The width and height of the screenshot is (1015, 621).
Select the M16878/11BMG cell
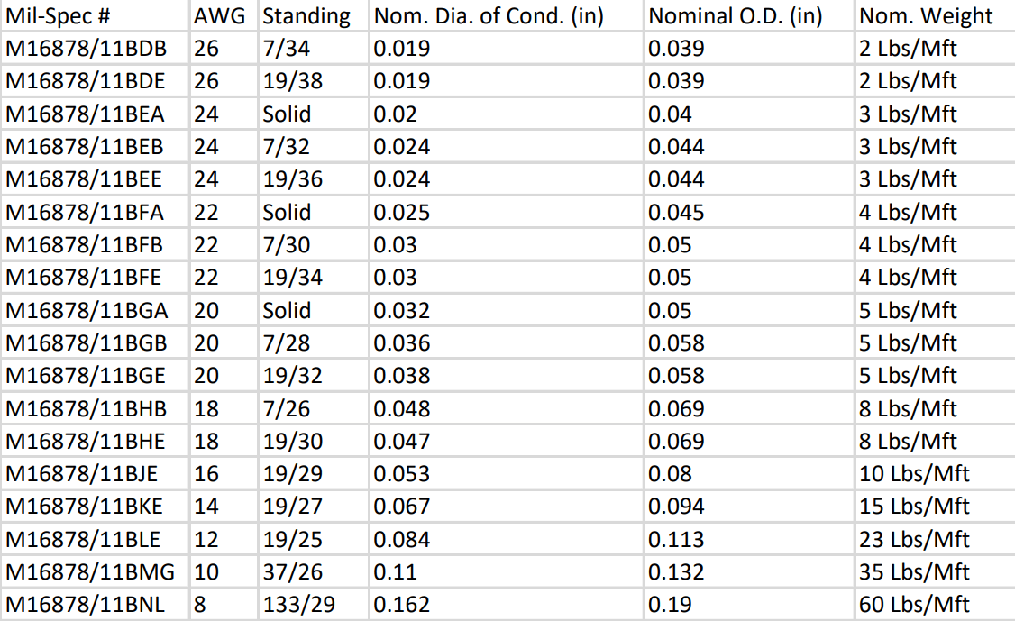pos(95,571)
